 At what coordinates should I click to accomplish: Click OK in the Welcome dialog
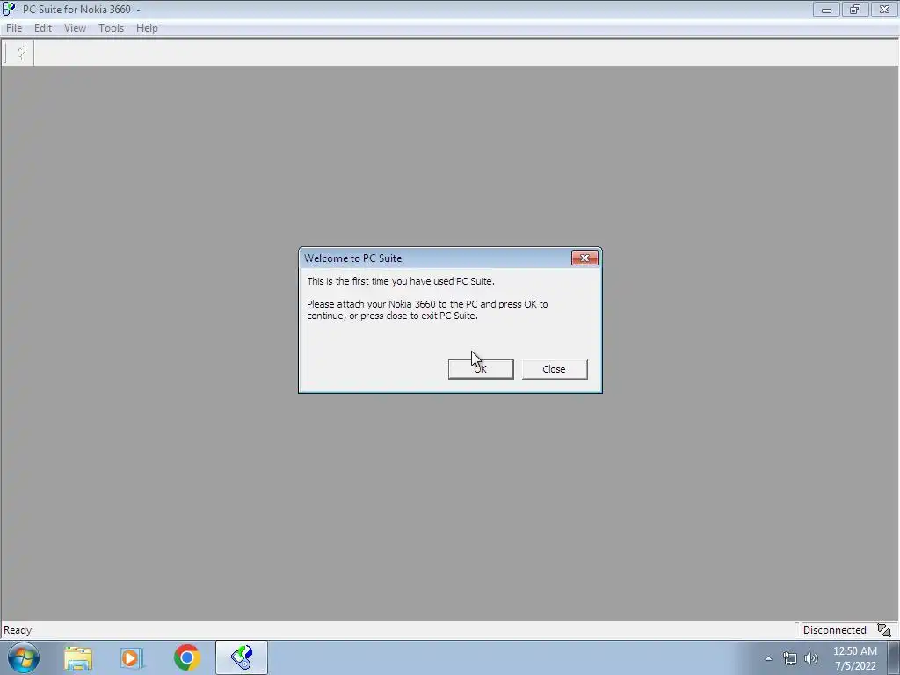pyautogui.click(x=481, y=369)
